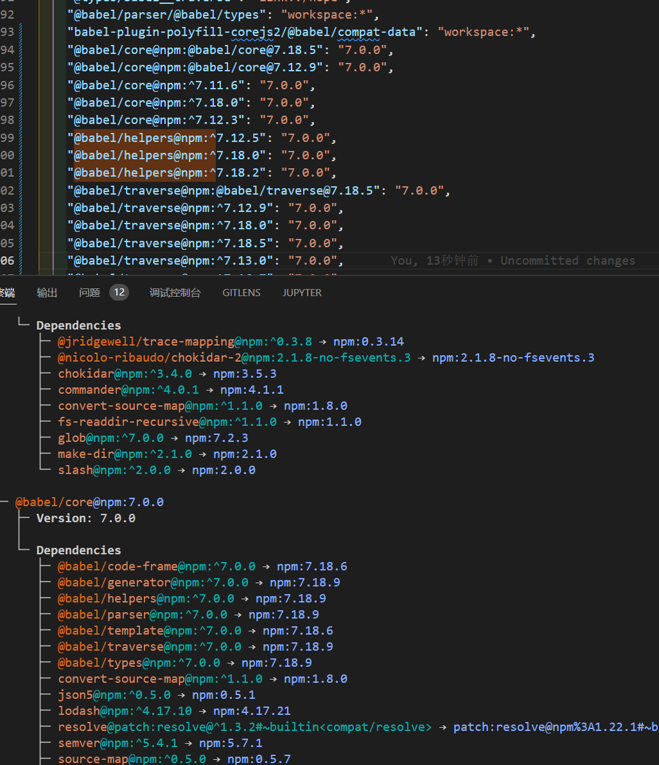The height and width of the screenshot is (765, 659).
Task: Click the "@babel/core@npm:^7.18.0" entry
Action: [191, 103]
